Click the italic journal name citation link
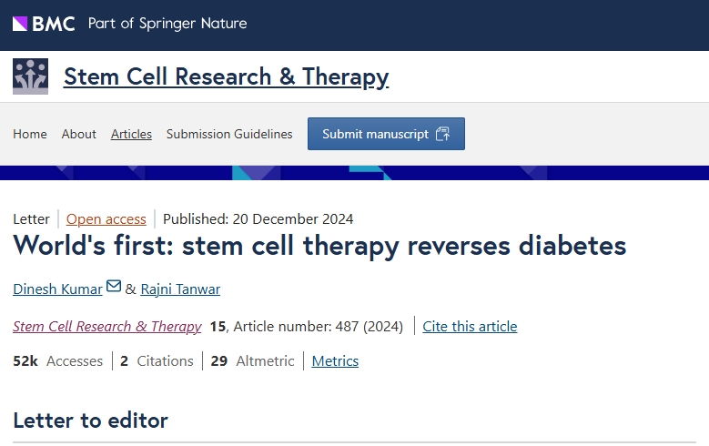The height and width of the screenshot is (446, 709). [x=107, y=326]
